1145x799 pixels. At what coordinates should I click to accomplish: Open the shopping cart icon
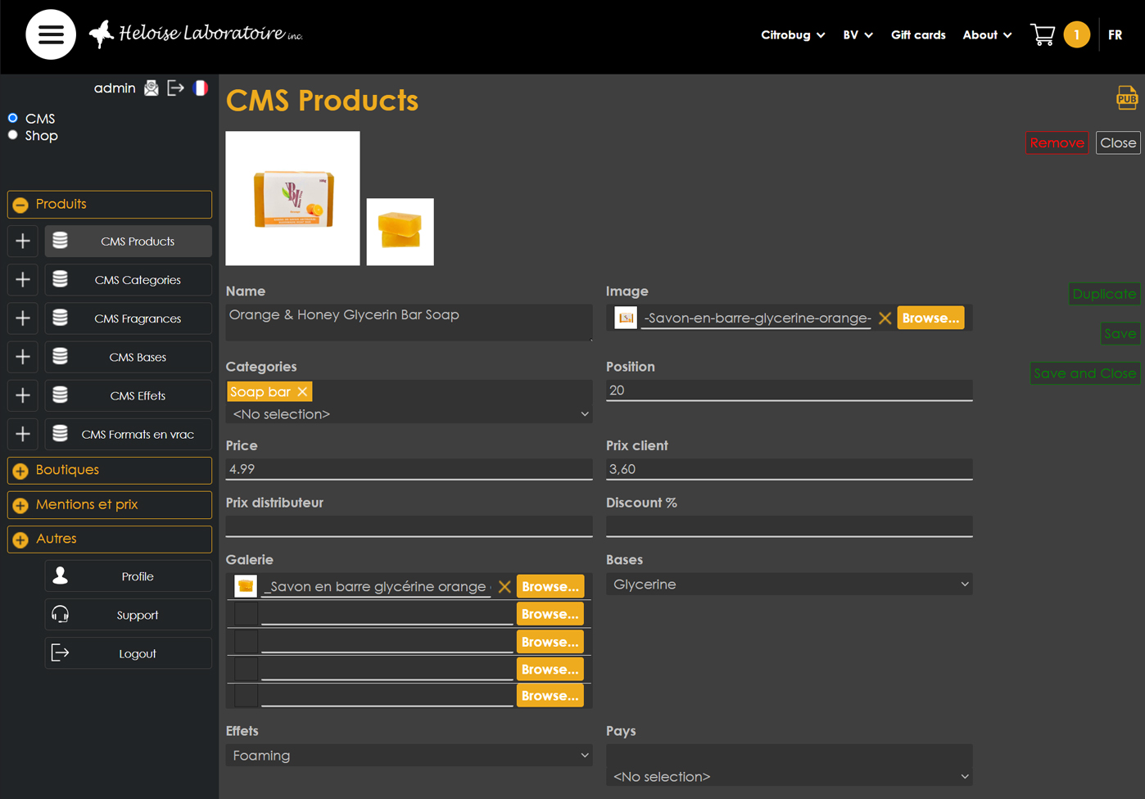click(1042, 34)
